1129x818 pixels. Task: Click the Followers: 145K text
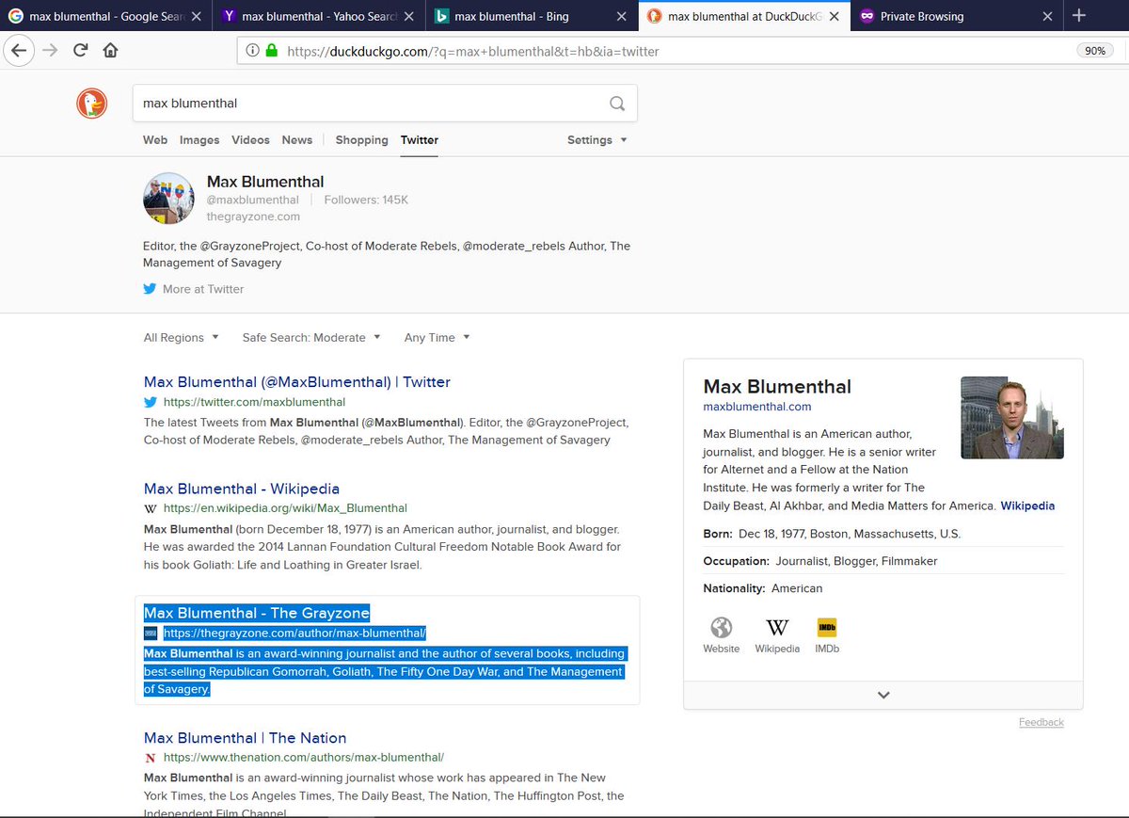366,200
